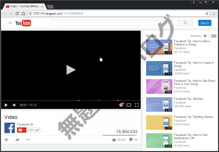Click the Facebook channel name link
The image size is (219, 152).
coord(23,124)
